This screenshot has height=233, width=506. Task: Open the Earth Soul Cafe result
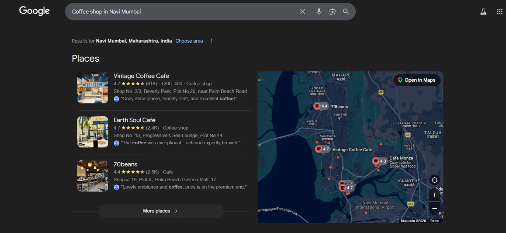point(134,120)
